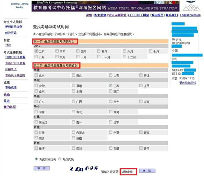Enable the 广东 province checkbox
Viewport: 204px width, 176px height.
36,102
